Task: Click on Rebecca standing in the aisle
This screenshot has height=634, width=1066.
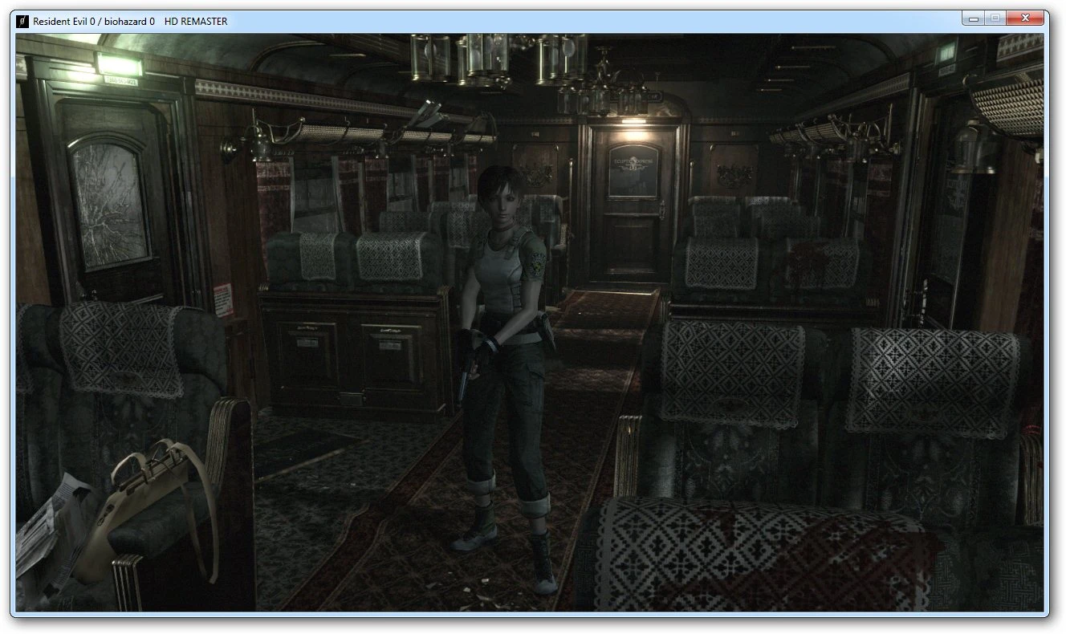Action: click(x=506, y=321)
